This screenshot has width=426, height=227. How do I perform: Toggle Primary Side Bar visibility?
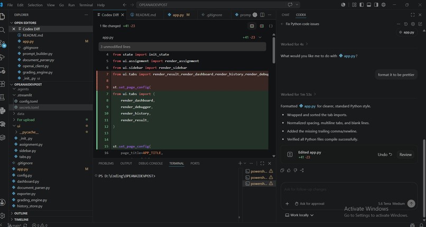[362, 5]
